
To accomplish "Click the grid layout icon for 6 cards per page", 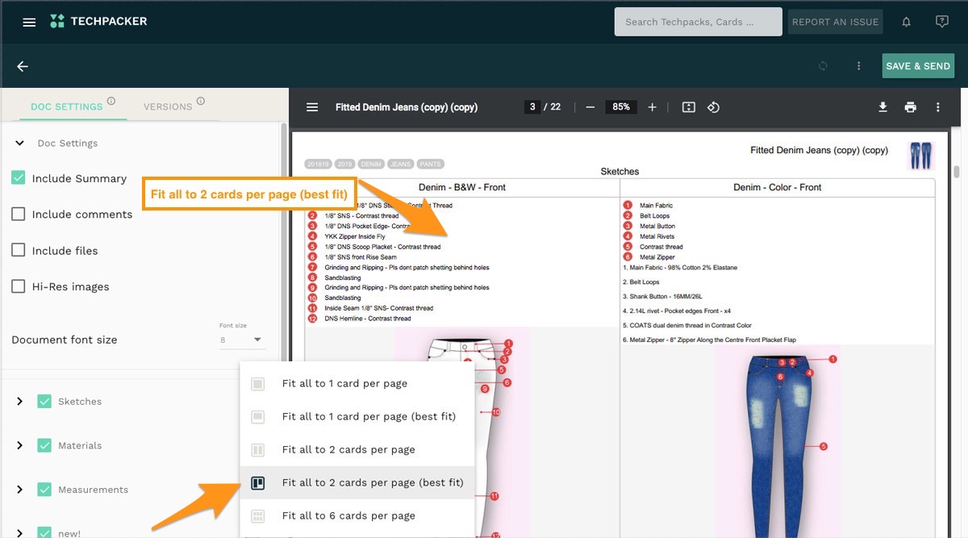I will pos(258,516).
